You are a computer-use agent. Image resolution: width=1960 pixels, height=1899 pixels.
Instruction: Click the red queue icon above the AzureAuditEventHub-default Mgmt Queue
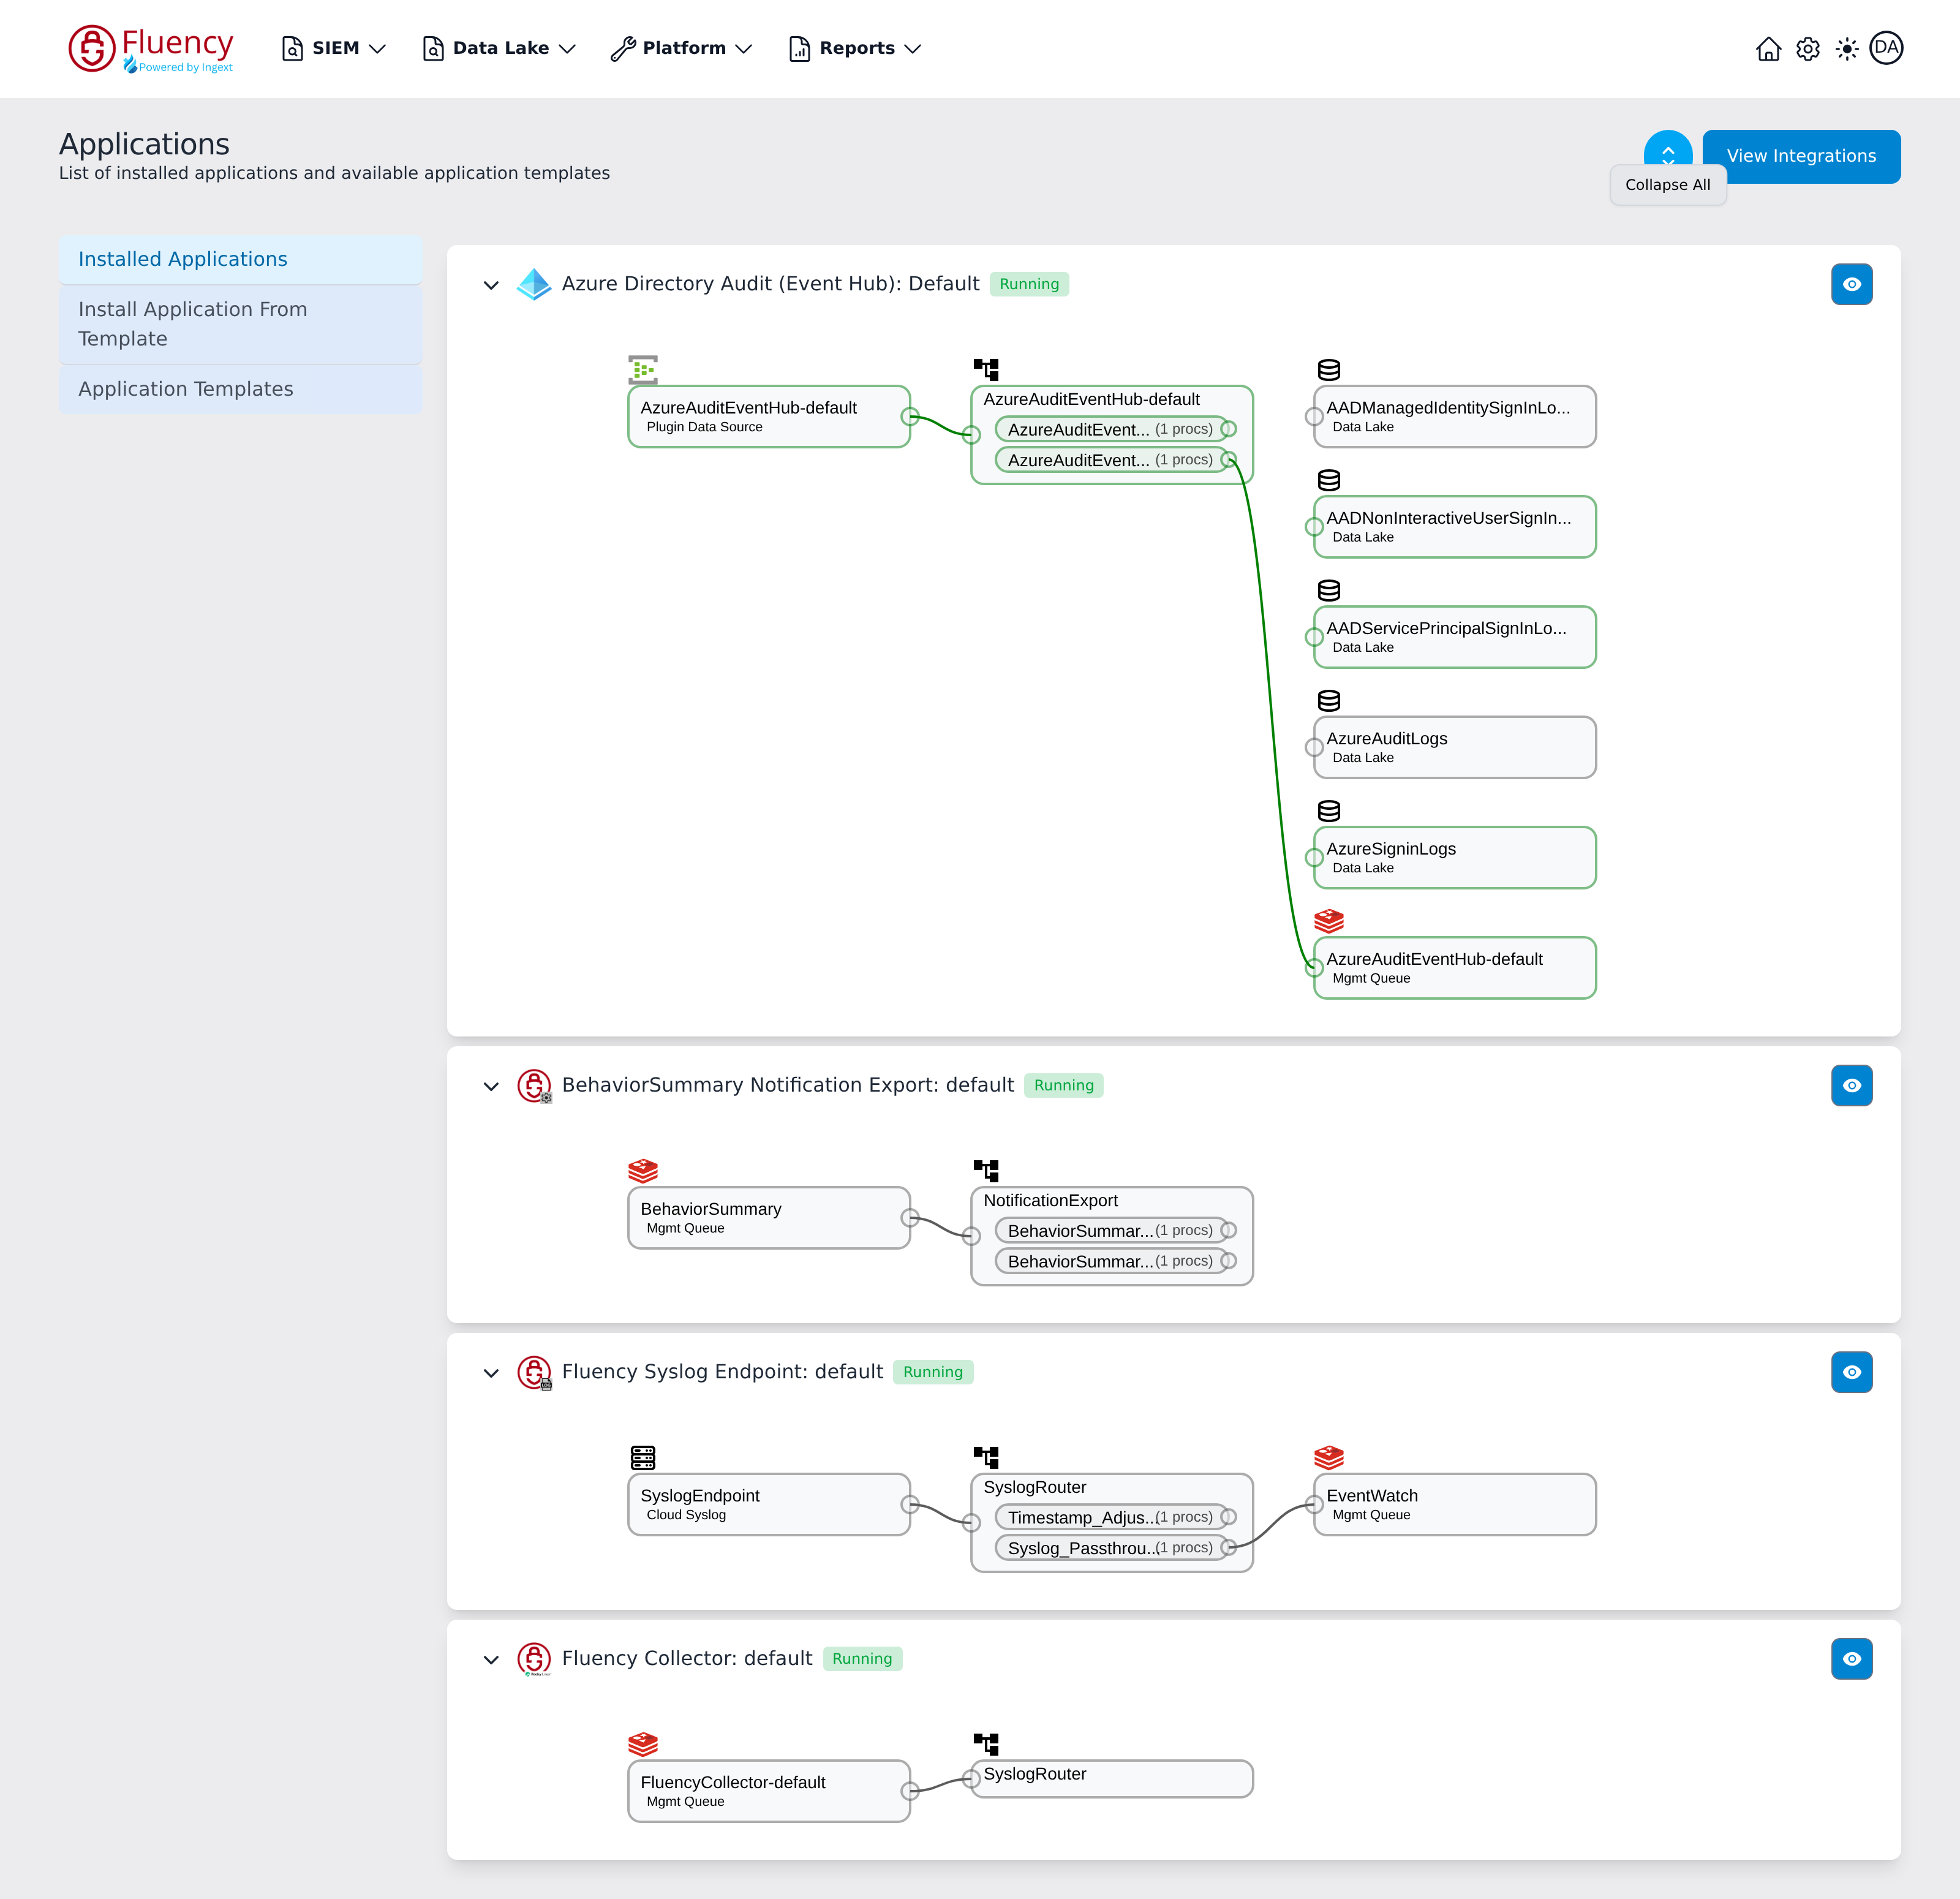click(1329, 921)
